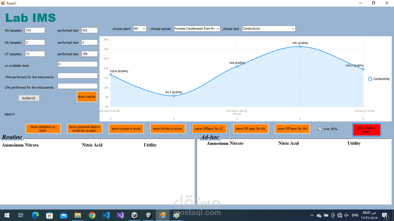
Task: Click the Meet Now tray icon
Action: pyautogui.click(x=333, y=215)
